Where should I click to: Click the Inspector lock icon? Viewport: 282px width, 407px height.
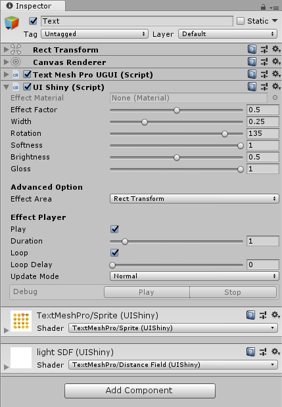pyautogui.click(x=264, y=7)
